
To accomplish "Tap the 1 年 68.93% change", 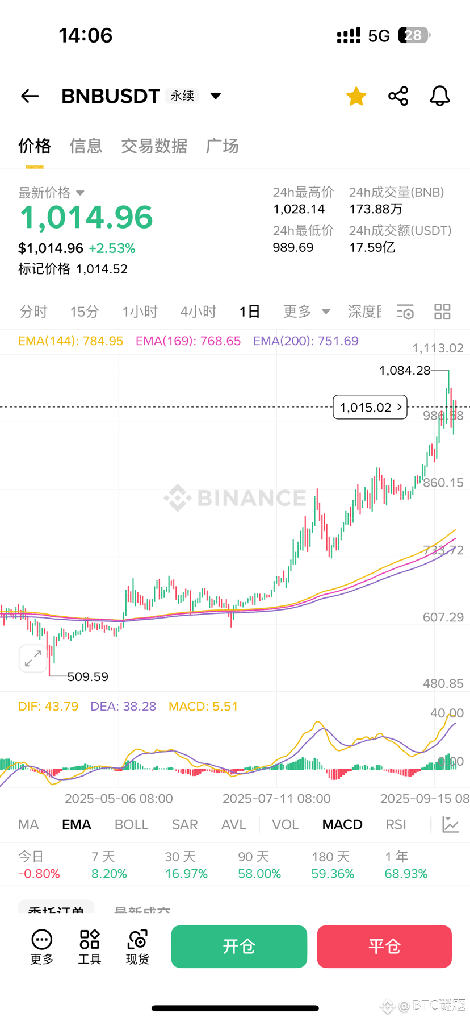I will click(x=406, y=865).
